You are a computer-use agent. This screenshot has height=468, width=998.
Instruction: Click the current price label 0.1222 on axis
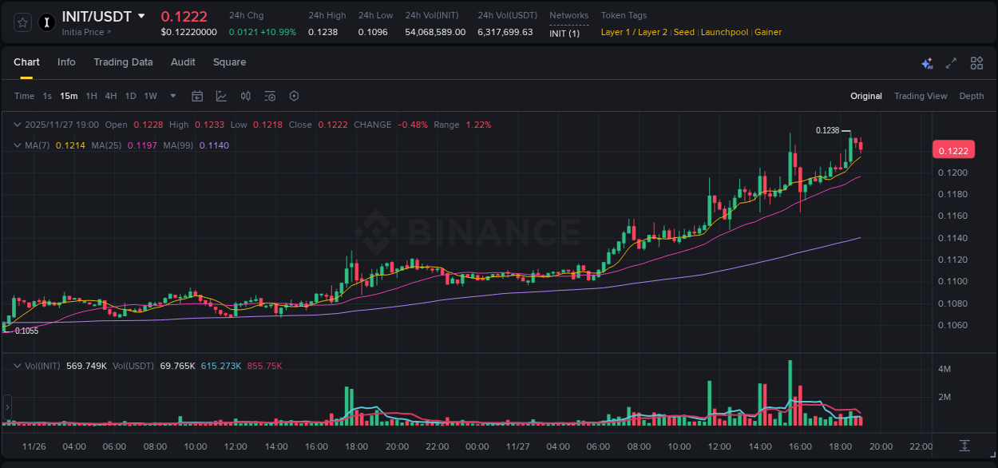(953, 149)
